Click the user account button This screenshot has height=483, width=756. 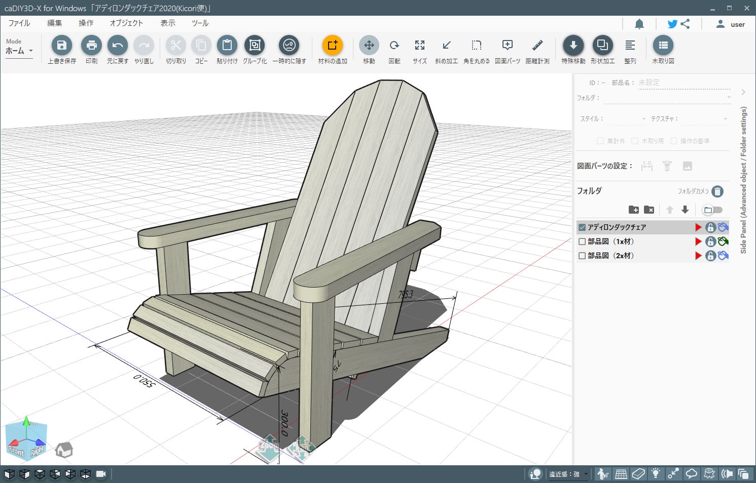tap(730, 24)
